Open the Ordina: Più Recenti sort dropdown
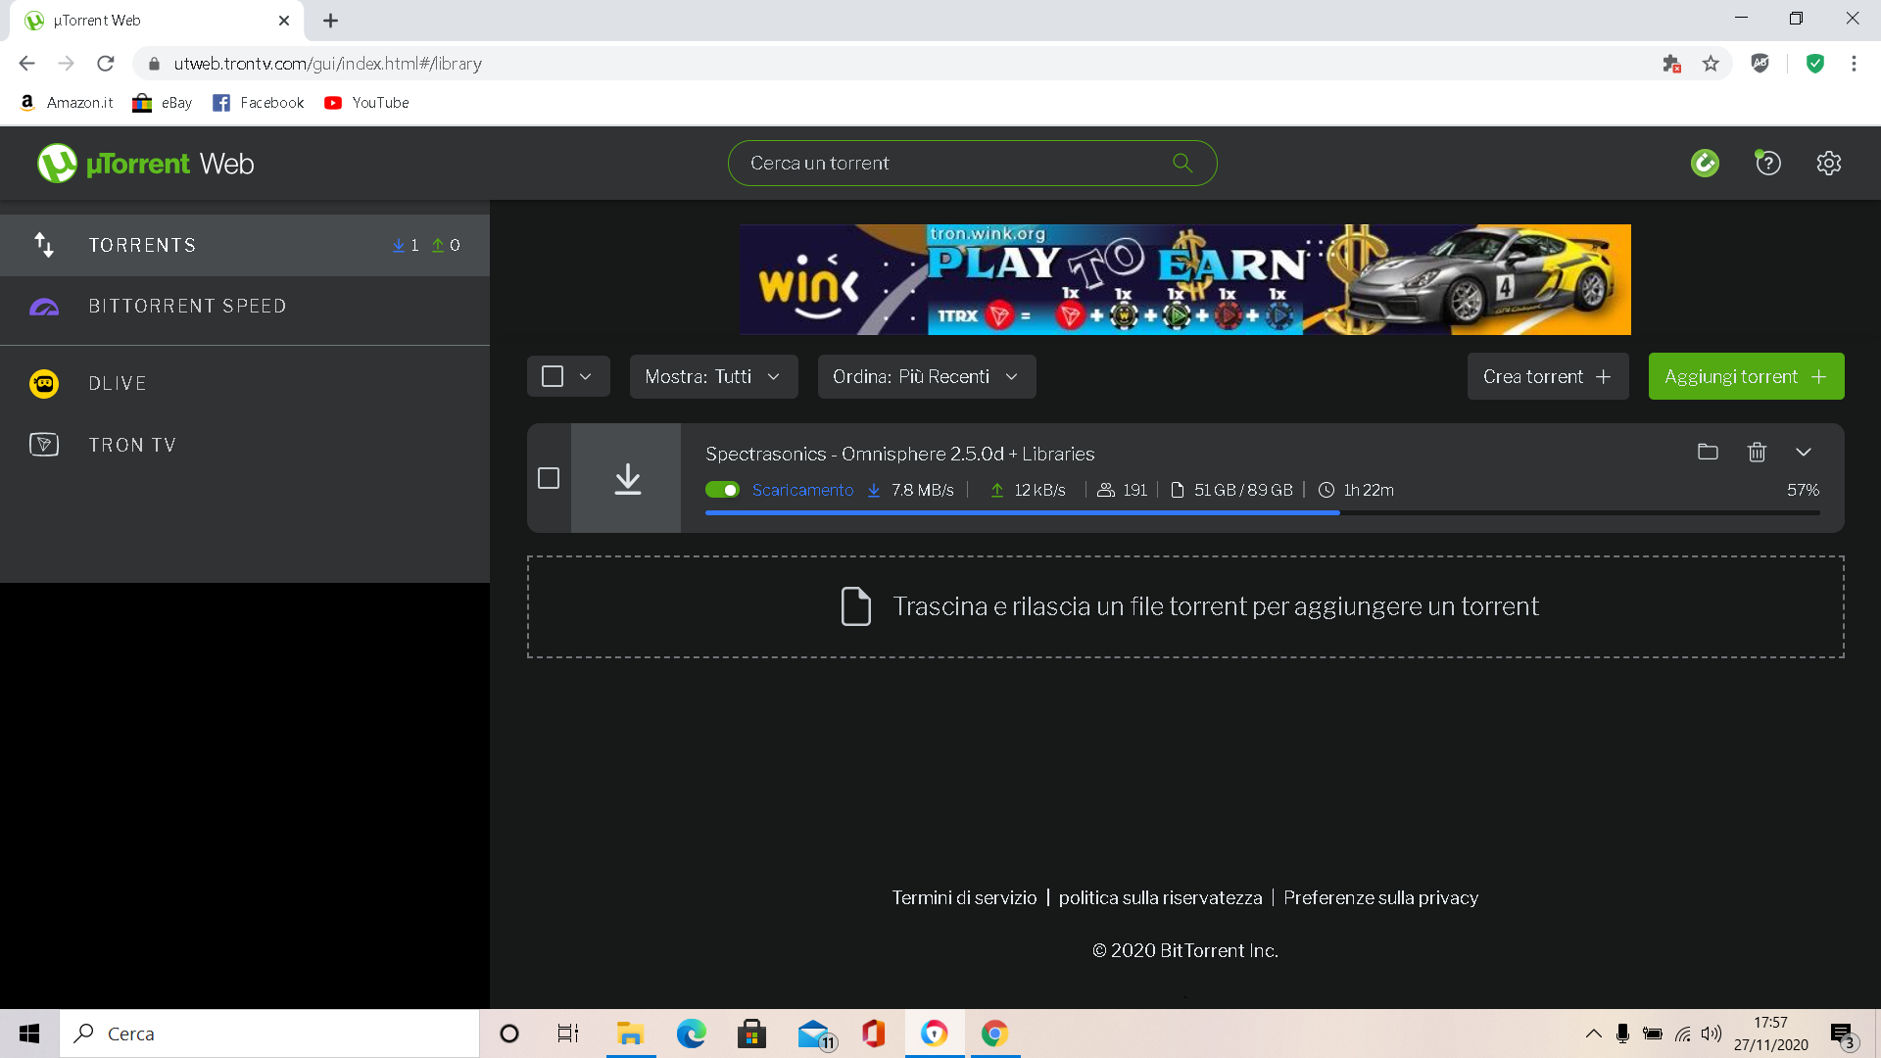The width and height of the screenshot is (1881, 1058). [x=926, y=376]
